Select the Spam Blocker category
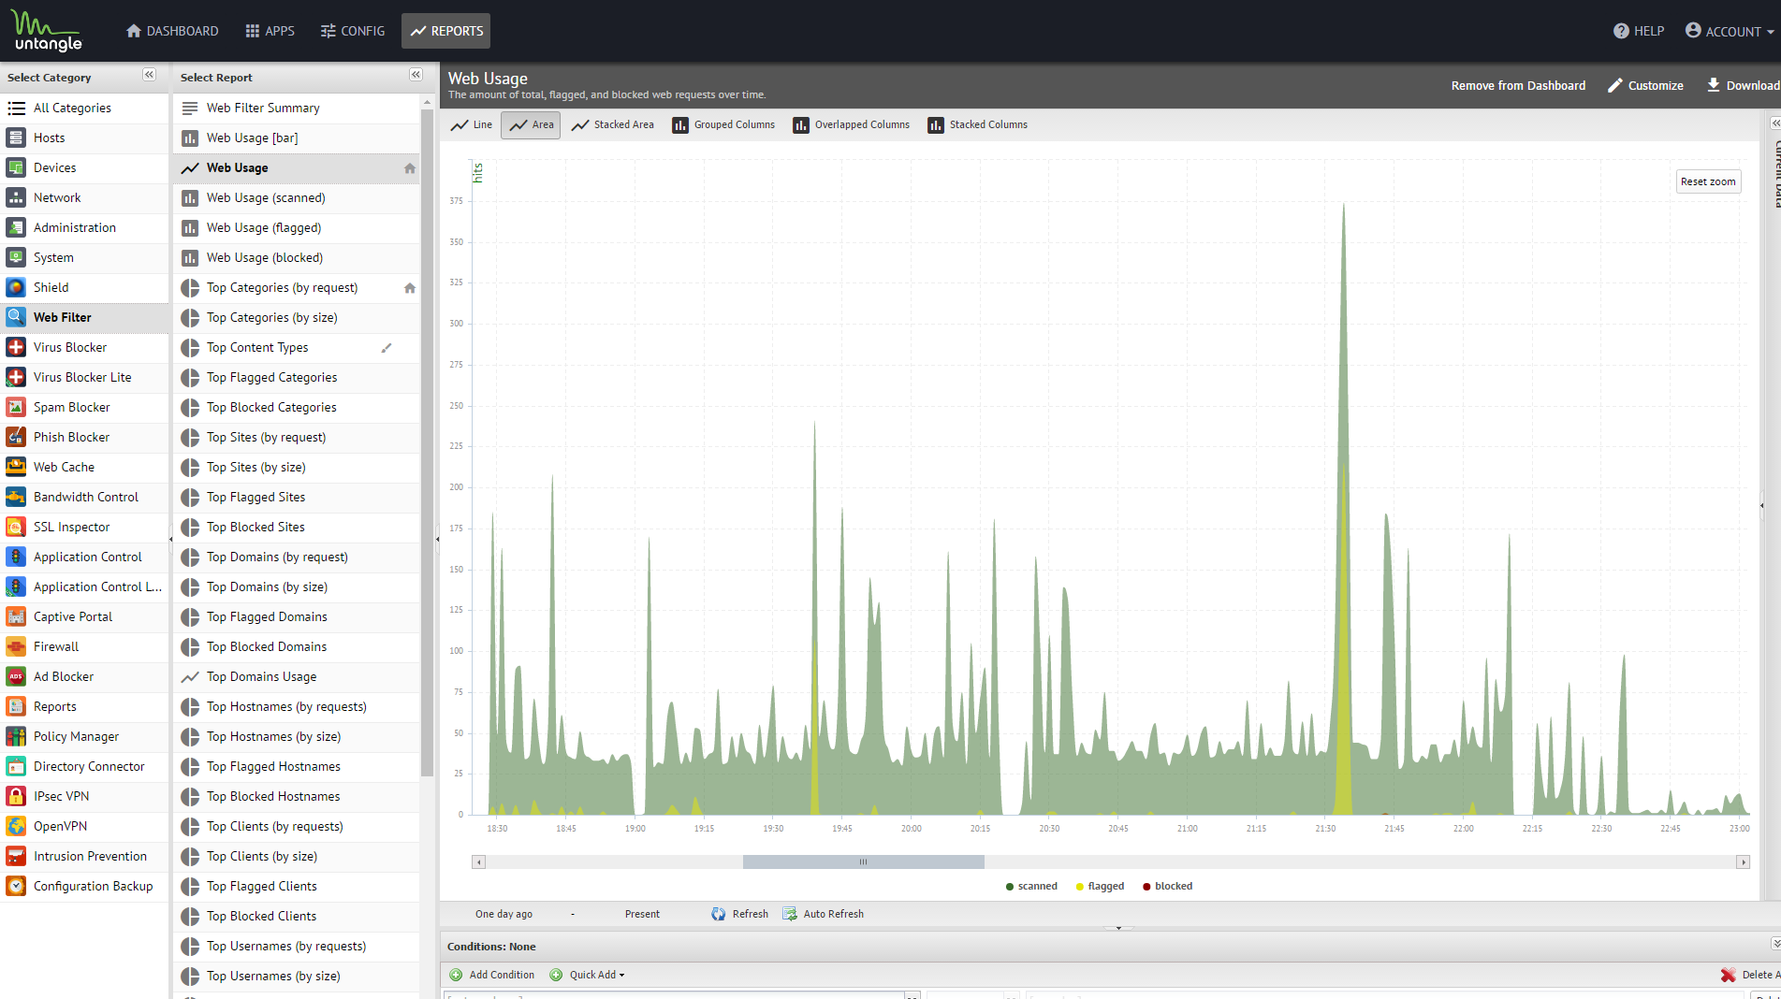This screenshot has height=999, width=1781. point(84,407)
